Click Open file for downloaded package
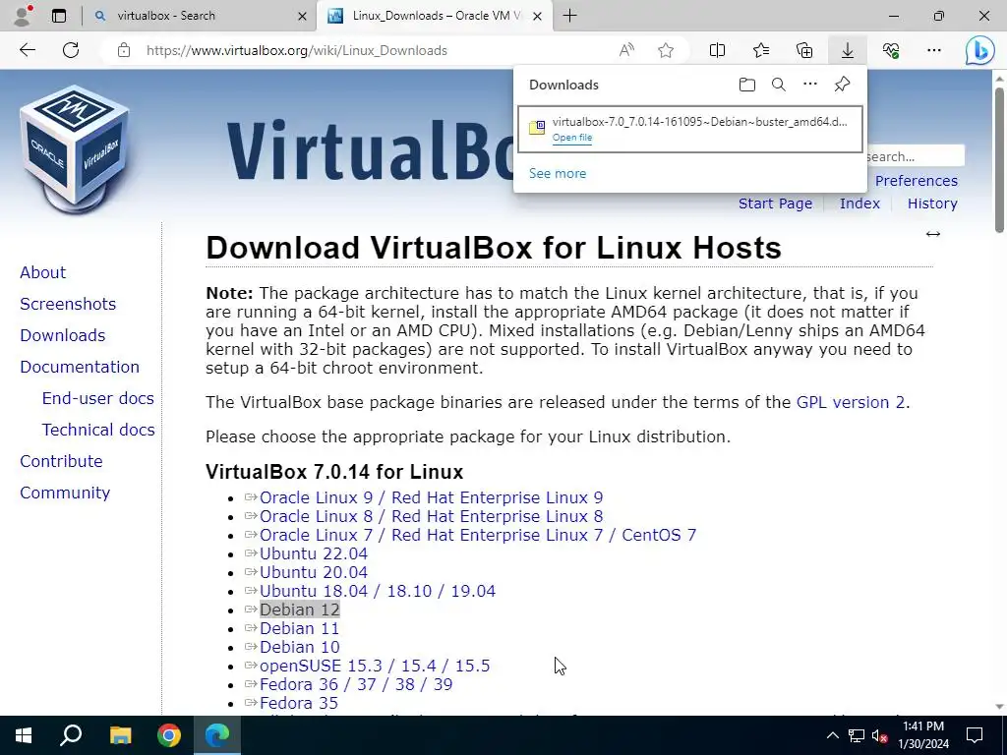 pyautogui.click(x=572, y=138)
